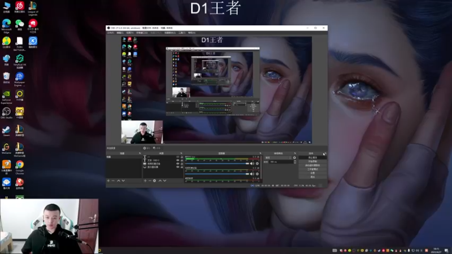Open Microsoft Edge desktop shortcut
Viewport: 452px width, 254px height.
6,26
